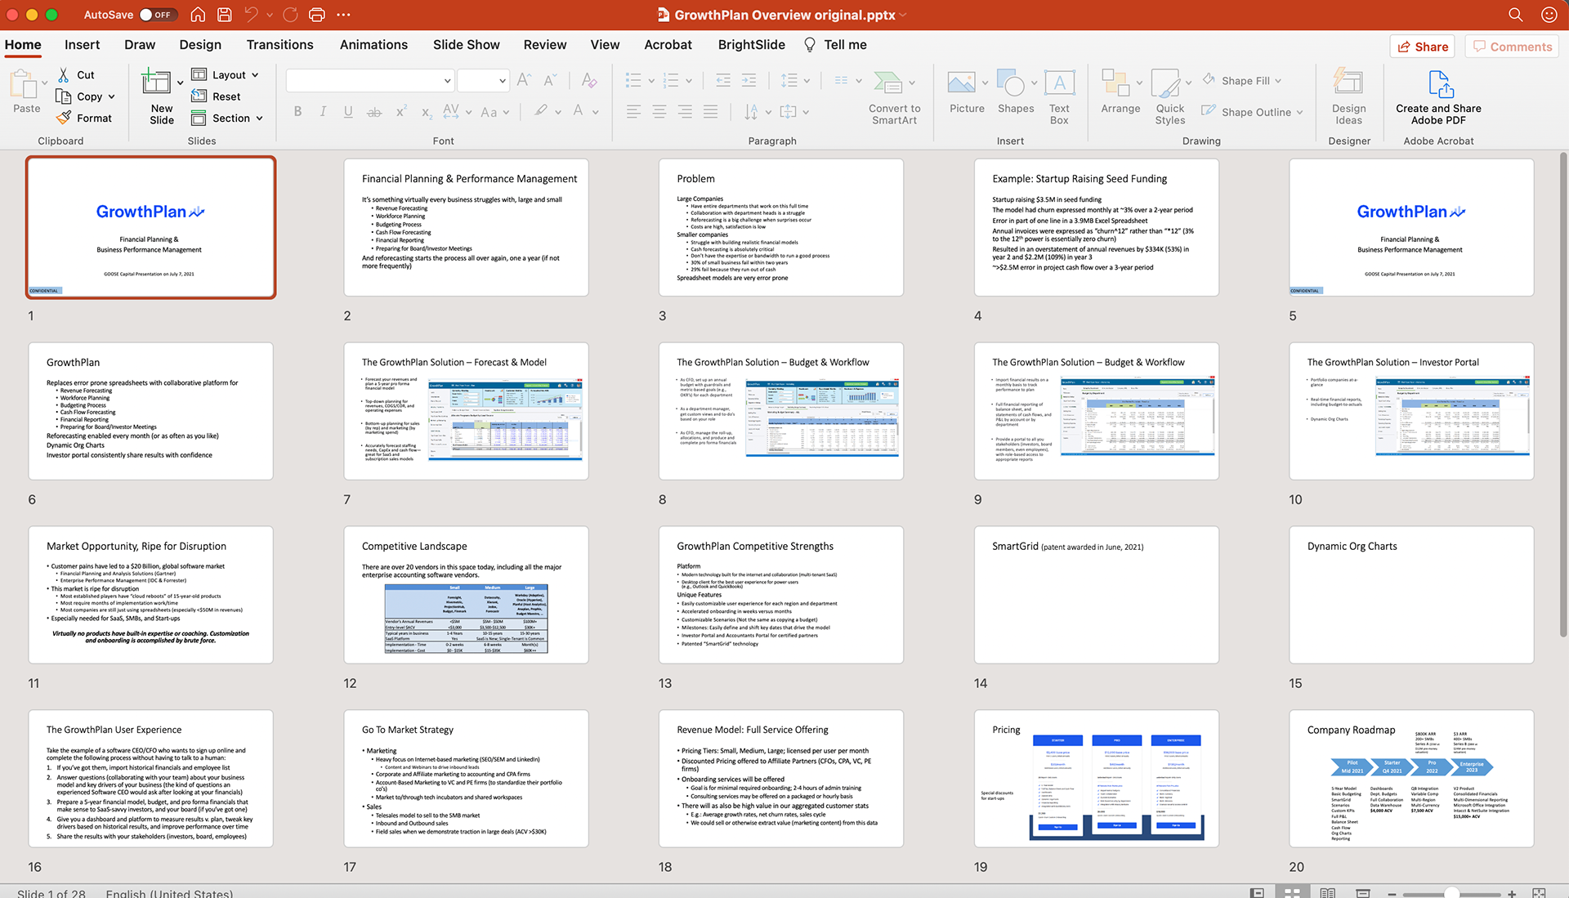This screenshot has width=1569, height=898.
Task: Toggle Strikethrough formatting
Action: coord(373,111)
